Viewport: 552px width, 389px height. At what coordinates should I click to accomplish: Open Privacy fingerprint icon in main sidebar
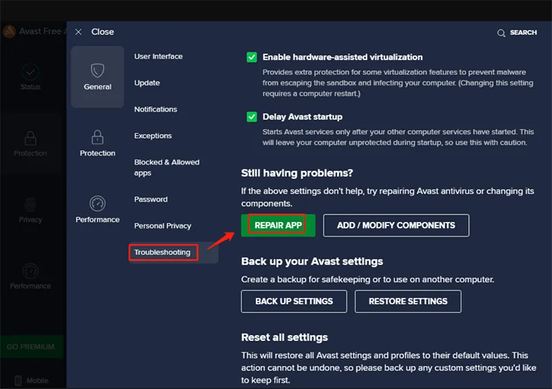pos(30,205)
